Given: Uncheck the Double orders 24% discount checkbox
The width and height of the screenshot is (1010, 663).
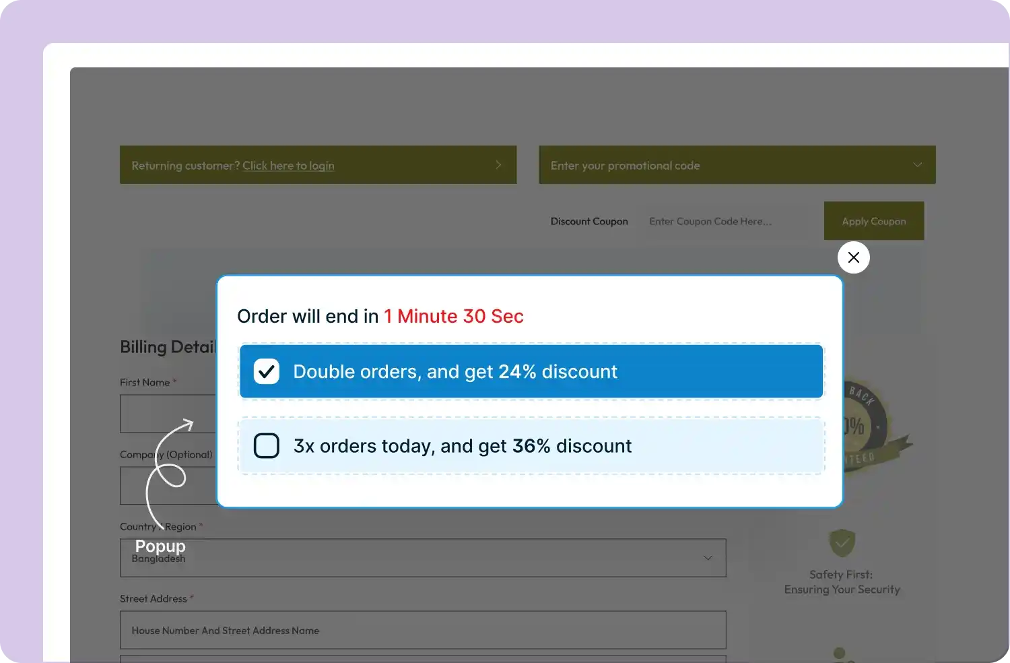Looking at the screenshot, I should (x=267, y=371).
